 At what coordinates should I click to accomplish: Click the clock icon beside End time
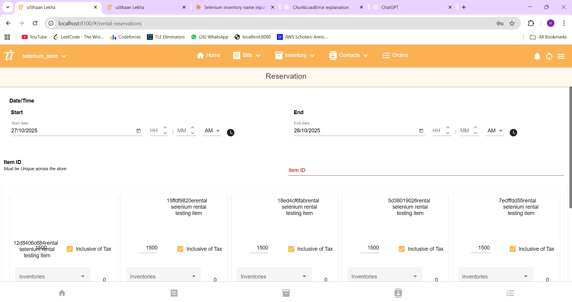click(513, 133)
